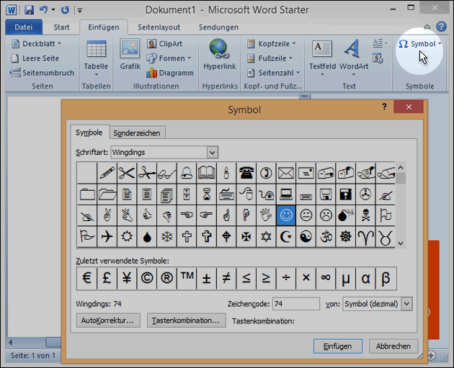Collapse the ribbon with caret icon
This screenshot has height=368, width=454.
(x=427, y=27)
